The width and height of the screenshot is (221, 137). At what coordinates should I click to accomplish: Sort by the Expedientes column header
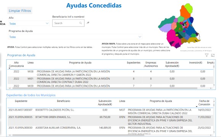(133, 63)
